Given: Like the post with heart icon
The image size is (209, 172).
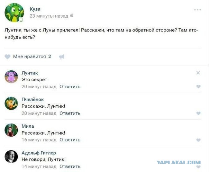Looking at the screenshot, I should pos(8,57).
